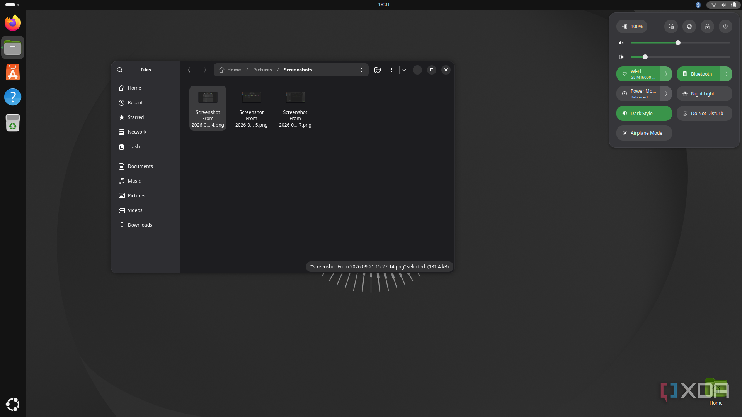Open Music in the sidebar
Screen dimensions: 742x417
click(x=146, y=181)
